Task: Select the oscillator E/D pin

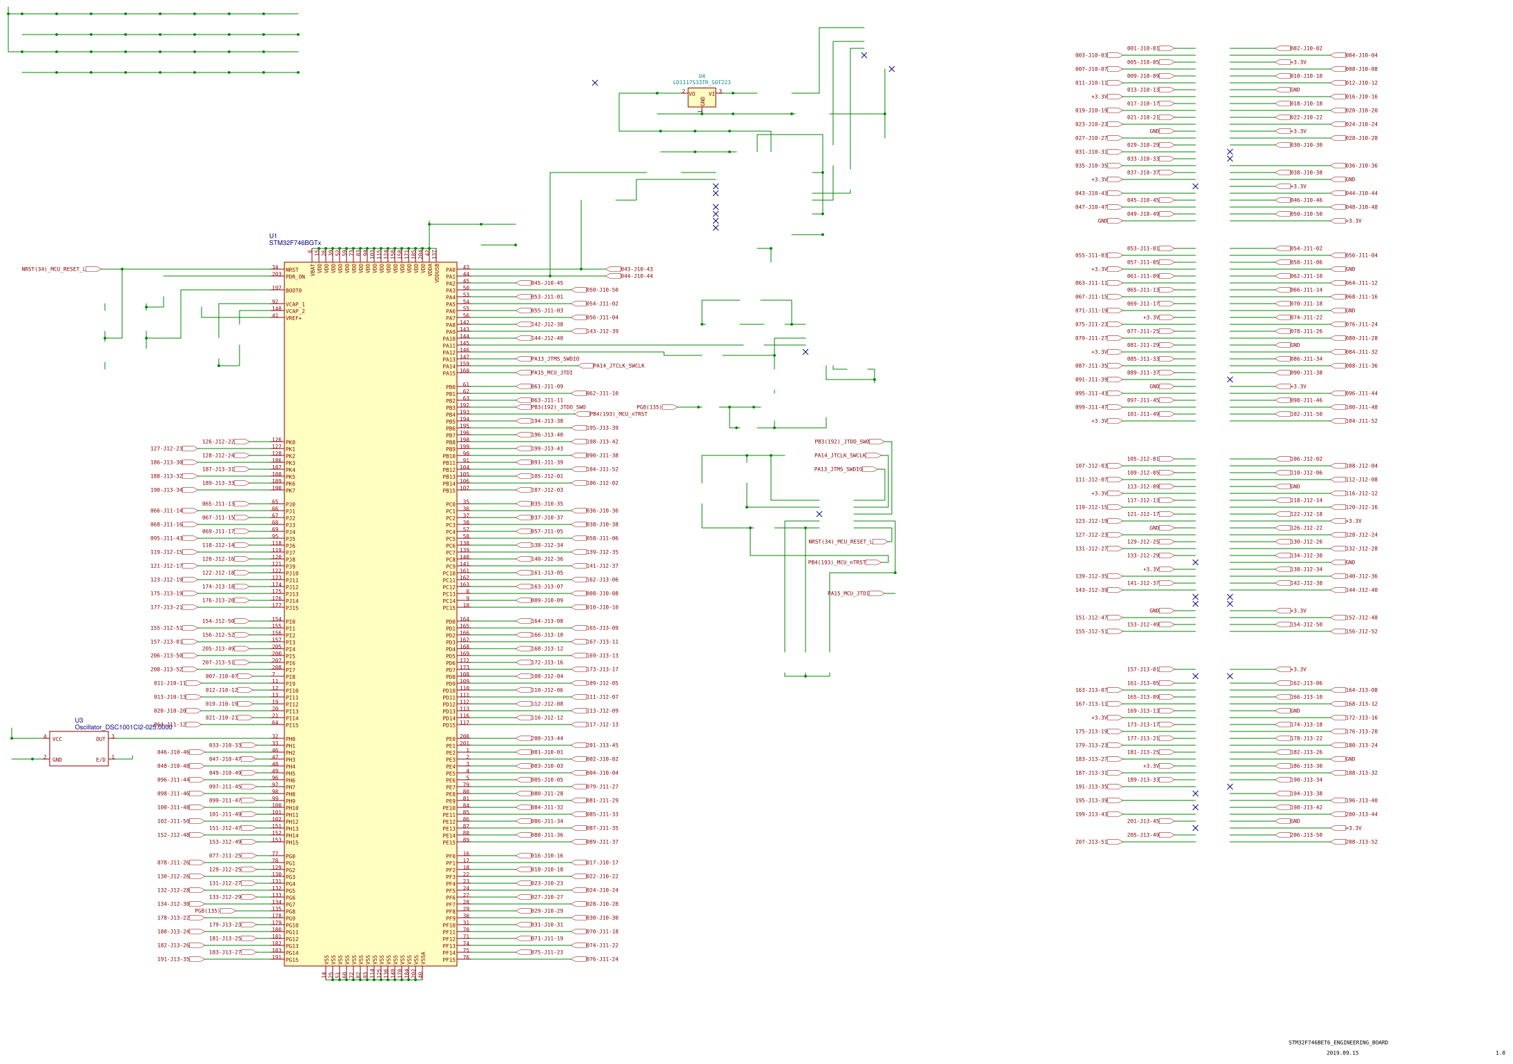Action: pyautogui.click(x=101, y=760)
